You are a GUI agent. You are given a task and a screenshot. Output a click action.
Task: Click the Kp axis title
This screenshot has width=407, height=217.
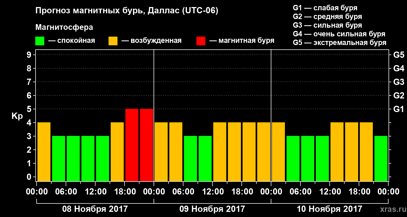[17, 116]
